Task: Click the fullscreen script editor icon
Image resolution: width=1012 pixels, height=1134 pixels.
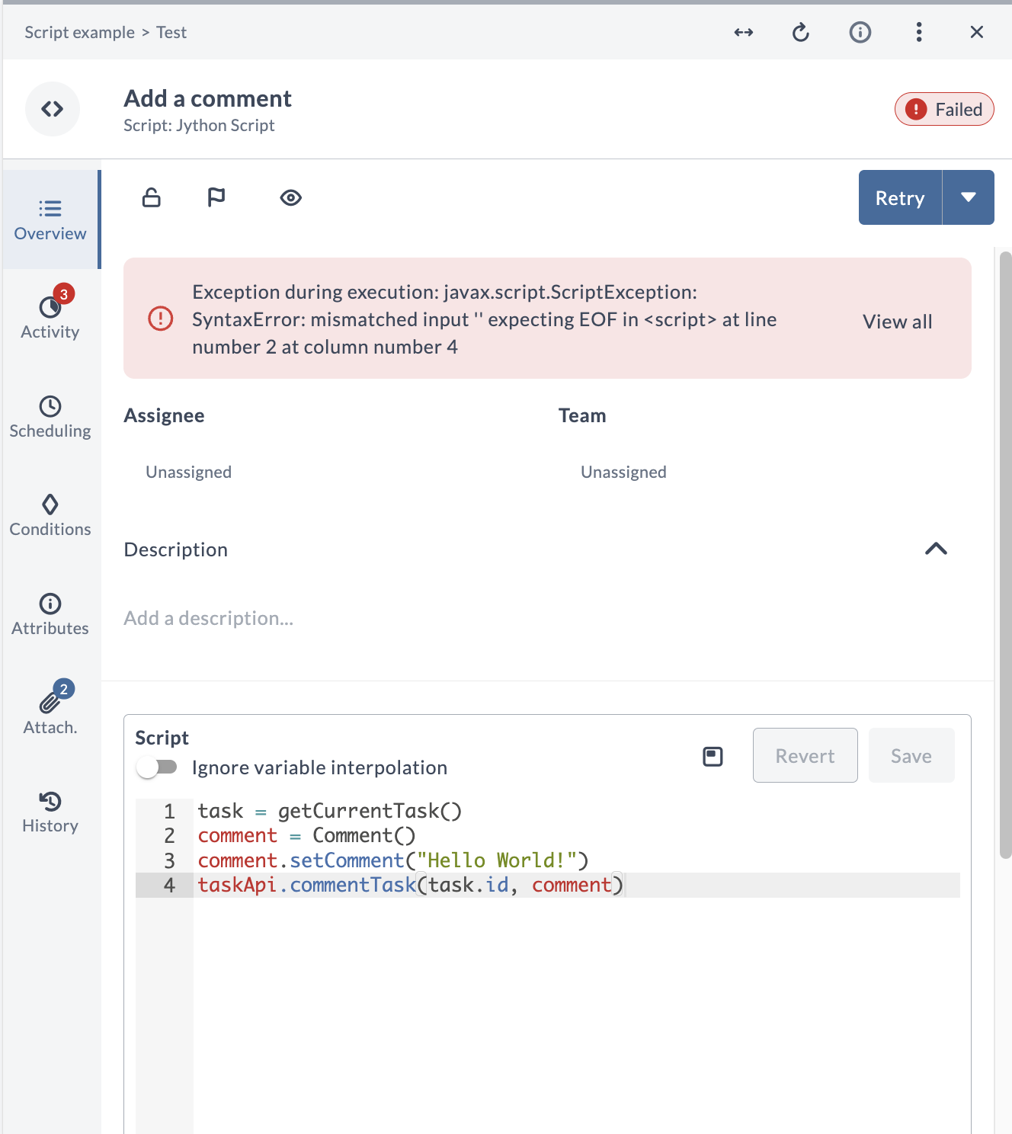Action: pos(713,756)
